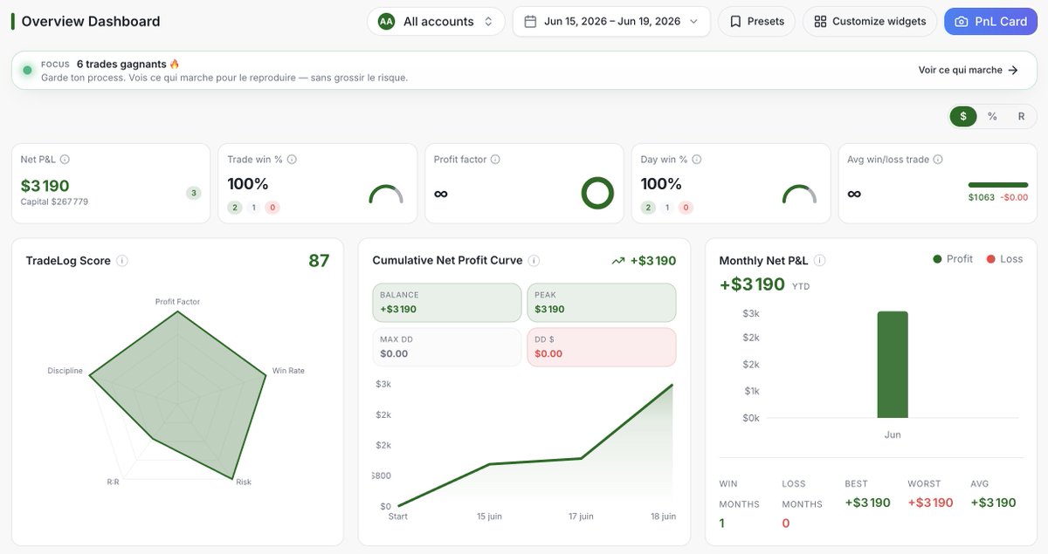Click the Day win % gauge arc

click(799, 194)
